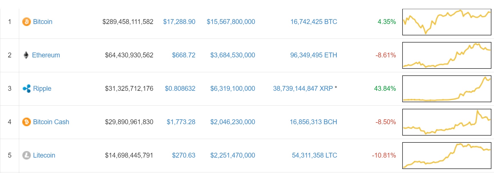Click Ethereum volume $3,684,530,000
Viewport: 494px width, 173px height.
(x=232, y=55)
